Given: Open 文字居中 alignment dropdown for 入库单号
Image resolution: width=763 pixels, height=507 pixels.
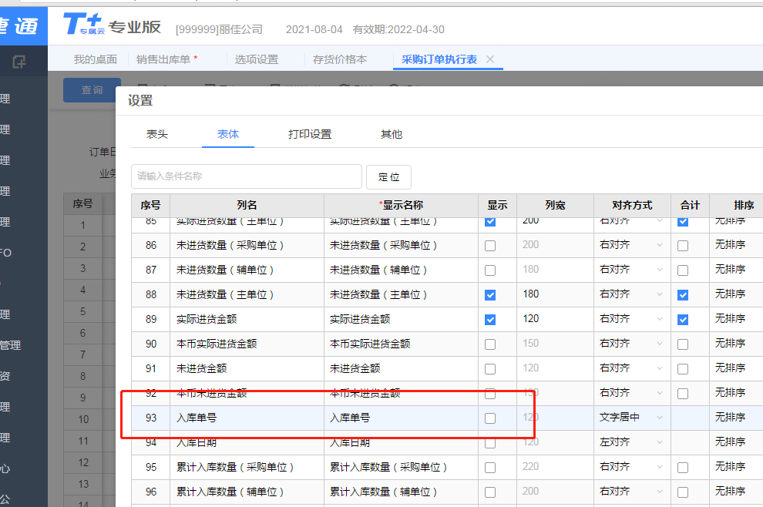Looking at the screenshot, I should tap(632, 418).
